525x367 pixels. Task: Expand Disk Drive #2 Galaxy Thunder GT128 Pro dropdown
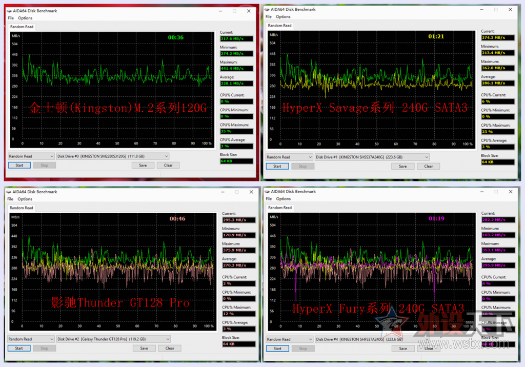113,339
